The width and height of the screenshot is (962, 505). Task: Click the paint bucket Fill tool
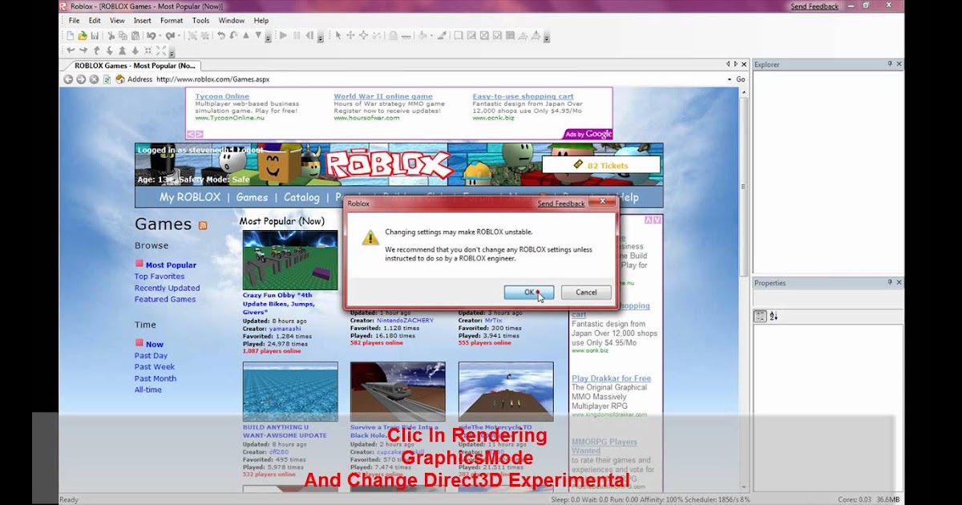(x=422, y=35)
